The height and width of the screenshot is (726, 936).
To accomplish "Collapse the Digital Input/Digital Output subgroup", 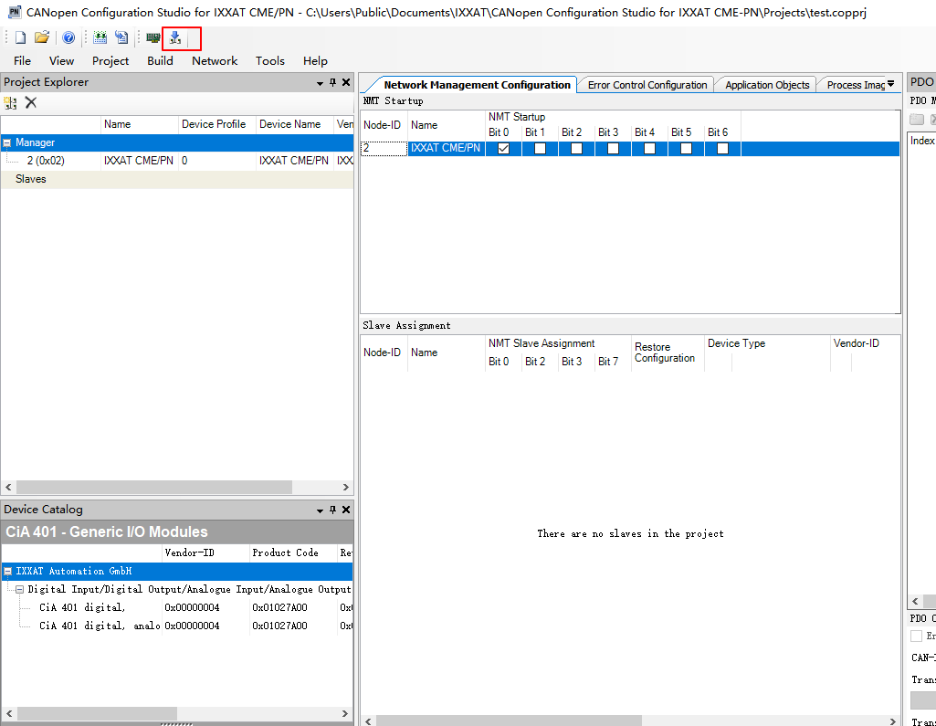I will click(20, 589).
